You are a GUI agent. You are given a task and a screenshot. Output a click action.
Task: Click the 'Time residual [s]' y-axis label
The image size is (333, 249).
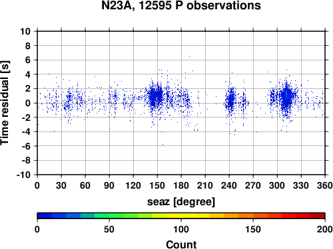pos(5,103)
